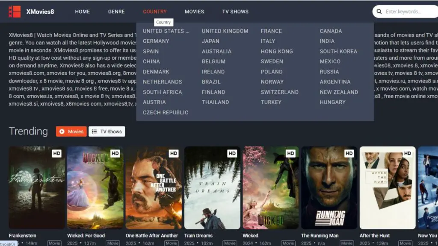Select HOME in the navigation bar

coord(82,12)
